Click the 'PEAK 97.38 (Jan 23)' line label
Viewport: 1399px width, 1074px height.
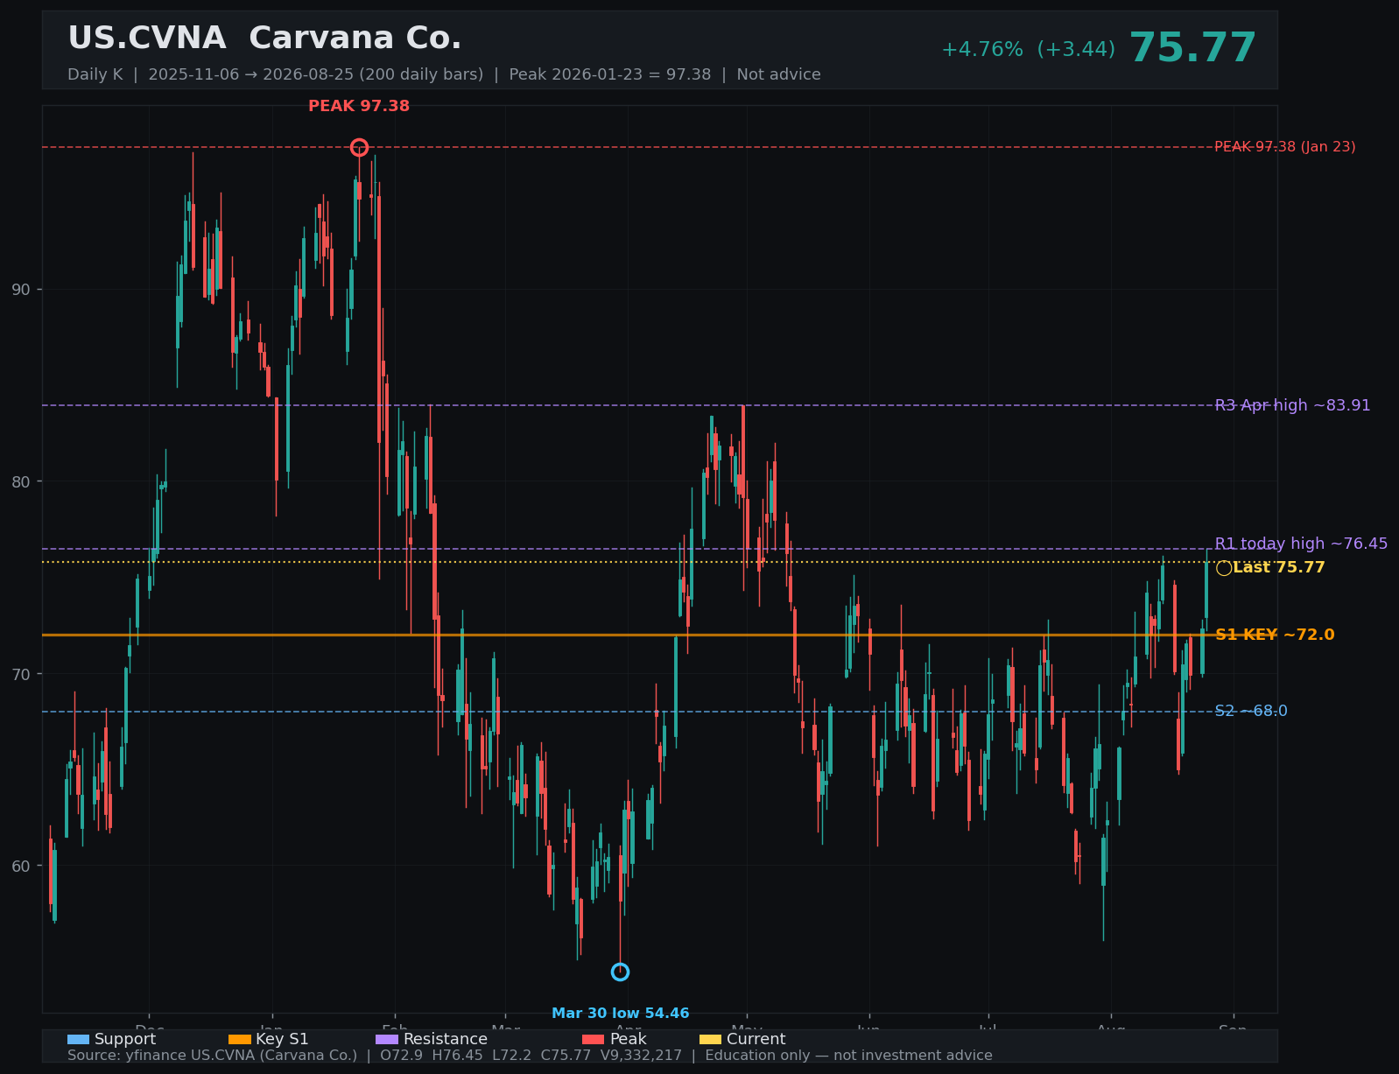coord(1284,147)
